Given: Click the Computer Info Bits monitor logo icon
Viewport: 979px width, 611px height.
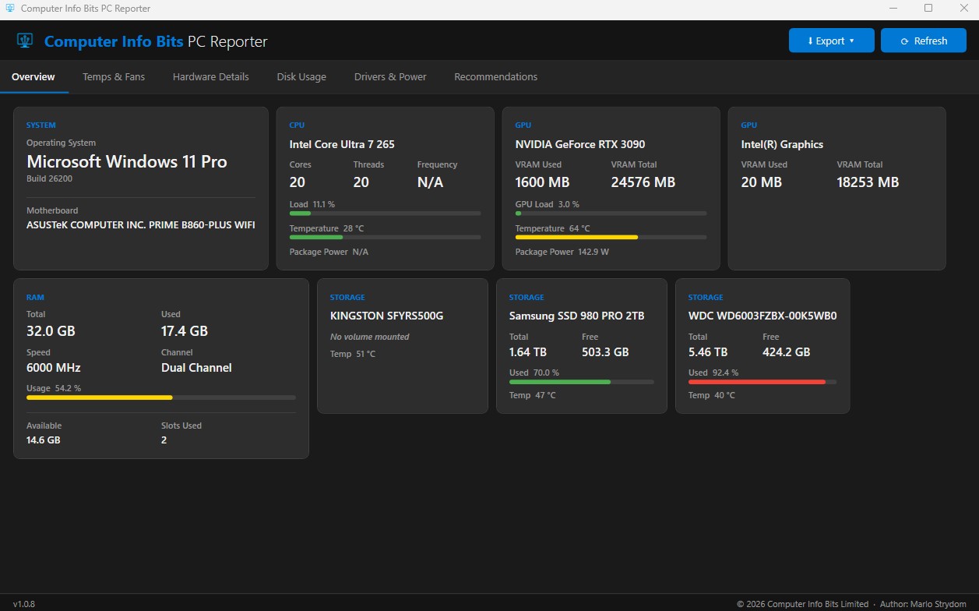Looking at the screenshot, I should tap(23, 41).
